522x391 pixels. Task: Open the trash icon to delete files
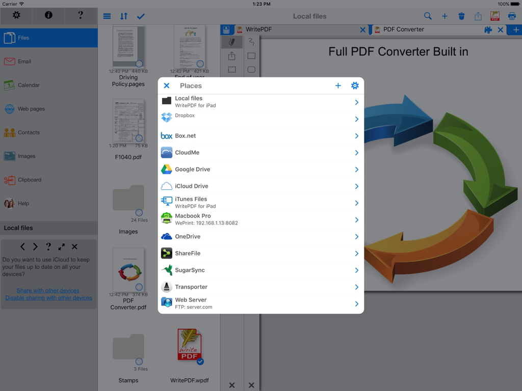[461, 16]
